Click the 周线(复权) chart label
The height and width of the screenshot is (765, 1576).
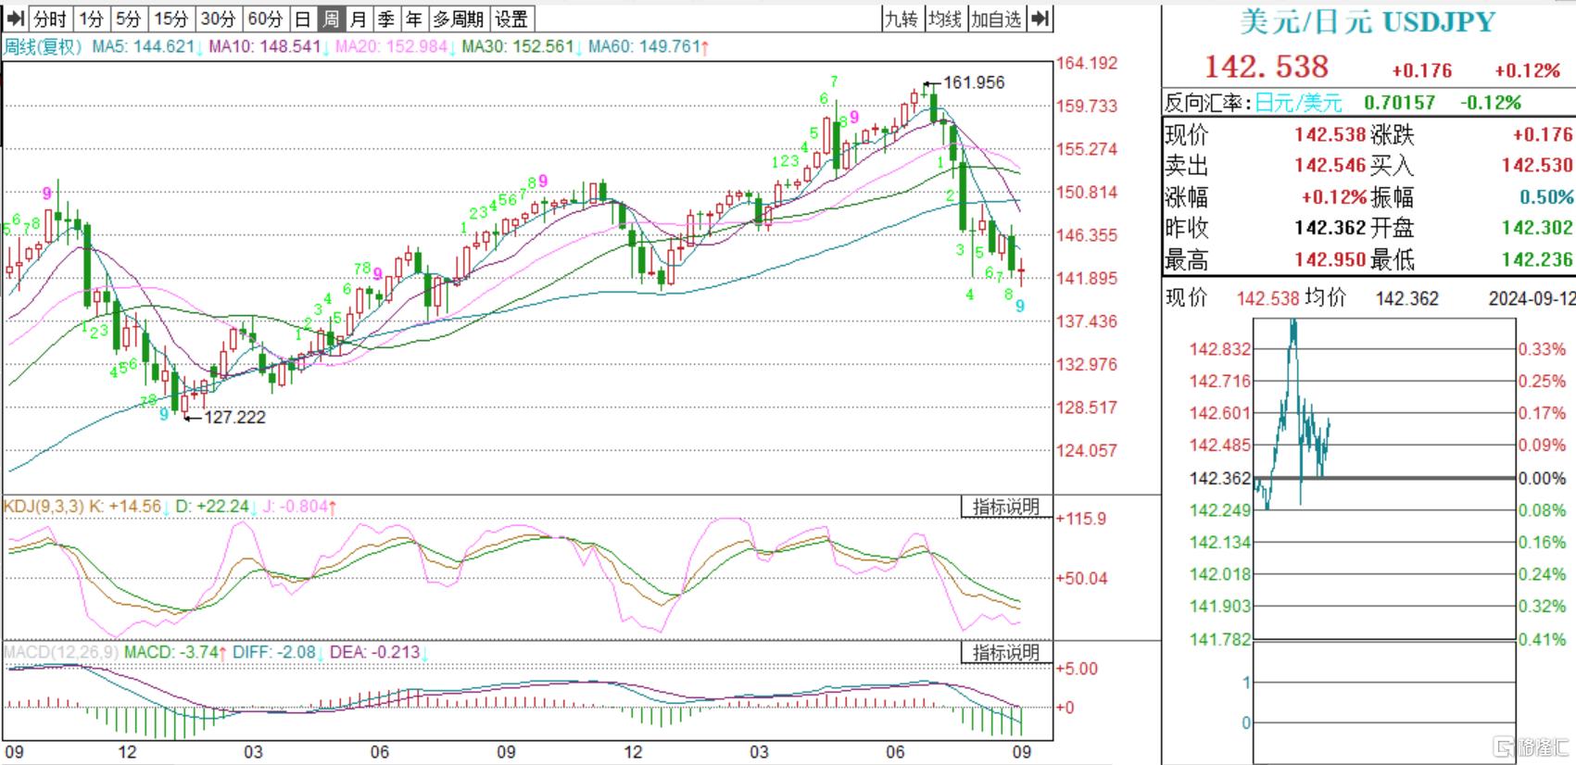[44, 46]
